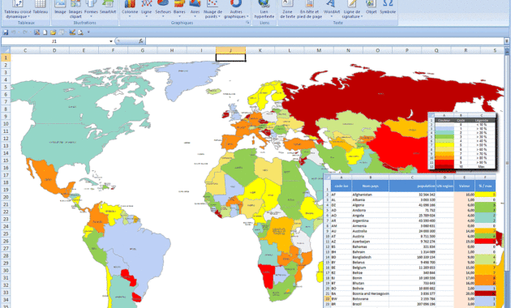Click the Name Box showing J1
Viewport: 511px width, 308px height.
pos(55,41)
